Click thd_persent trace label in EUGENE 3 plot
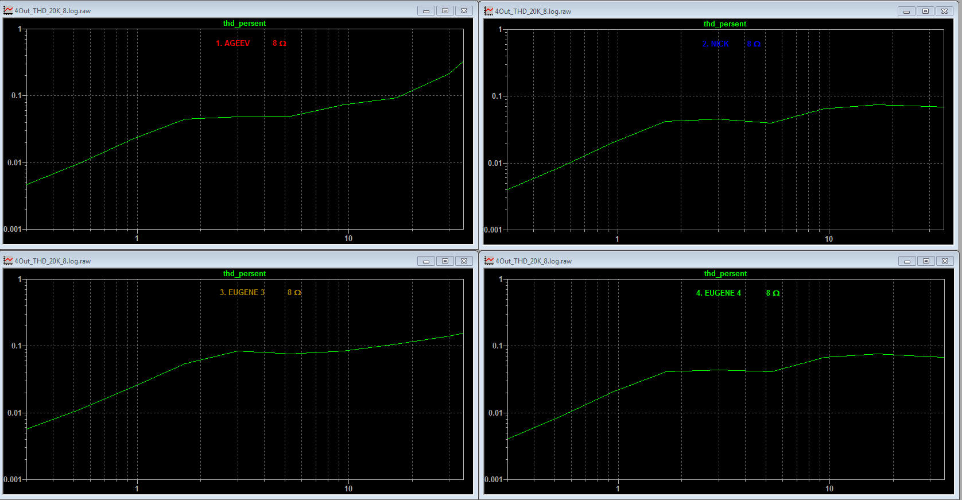Image resolution: width=962 pixels, height=500 pixels. (245, 274)
